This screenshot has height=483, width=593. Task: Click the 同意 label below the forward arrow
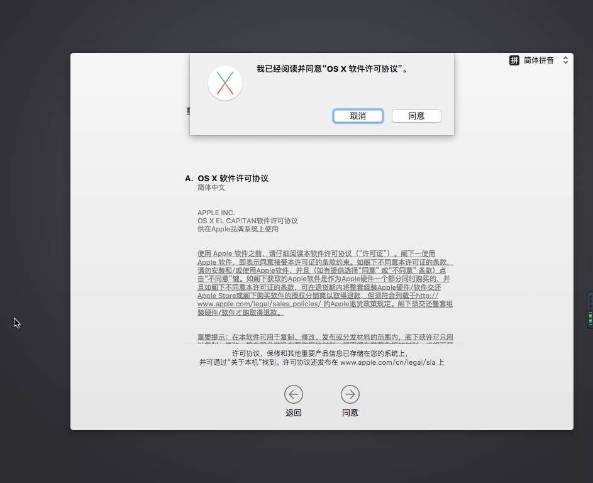(350, 413)
